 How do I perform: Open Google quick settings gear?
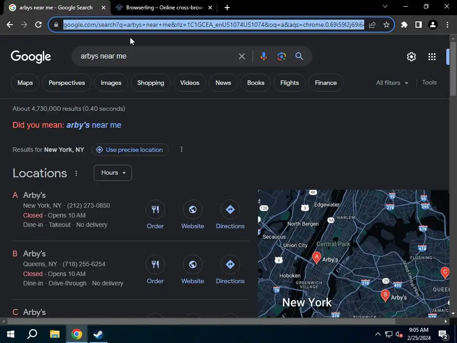coord(411,57)
